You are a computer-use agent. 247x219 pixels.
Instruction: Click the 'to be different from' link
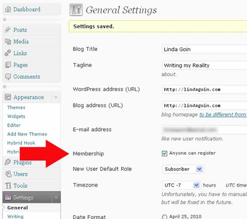[x=223, y=115]
